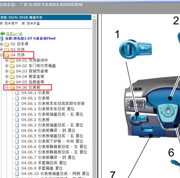Screen dimensions: 180x178
Task: Expand the 04.04 乘客座椅 node
Action: (7, 76)
